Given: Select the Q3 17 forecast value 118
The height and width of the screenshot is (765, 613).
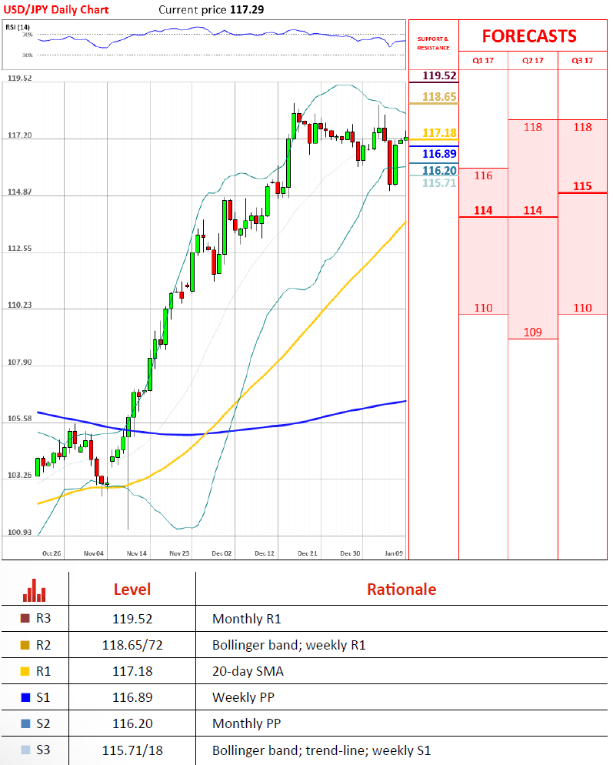Looking at the screenshot, I should click(583, 127).
